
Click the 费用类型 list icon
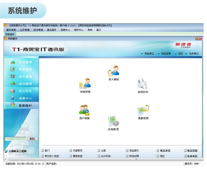[x=70, y=156]
